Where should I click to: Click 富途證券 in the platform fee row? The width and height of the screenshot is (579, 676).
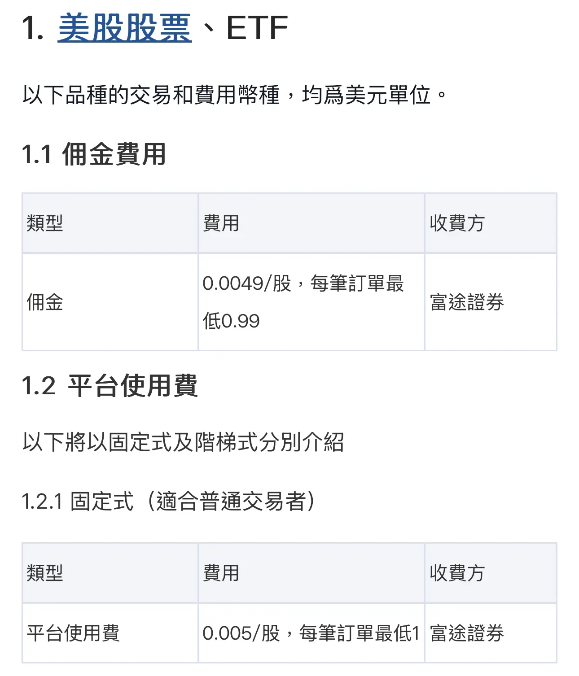click(467, 633)
